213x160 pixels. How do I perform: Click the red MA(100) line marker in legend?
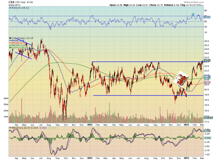pos(10,43)
